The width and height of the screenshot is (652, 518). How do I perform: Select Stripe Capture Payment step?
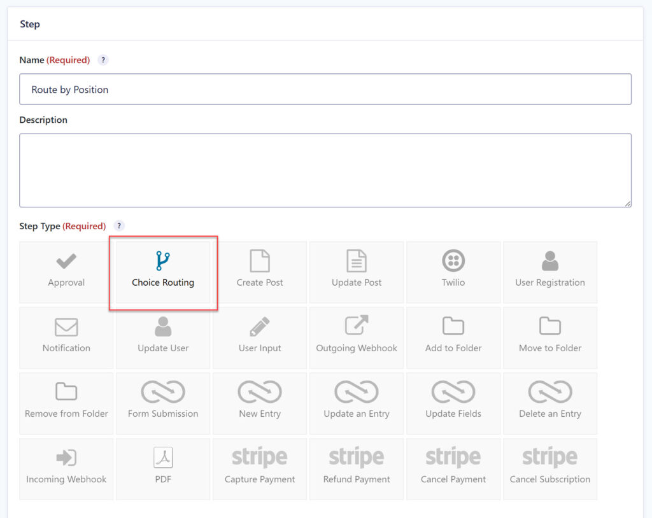[260, 469]
